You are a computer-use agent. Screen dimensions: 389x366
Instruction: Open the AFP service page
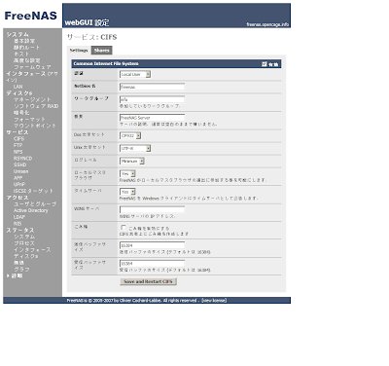click(x=18, y=178)
